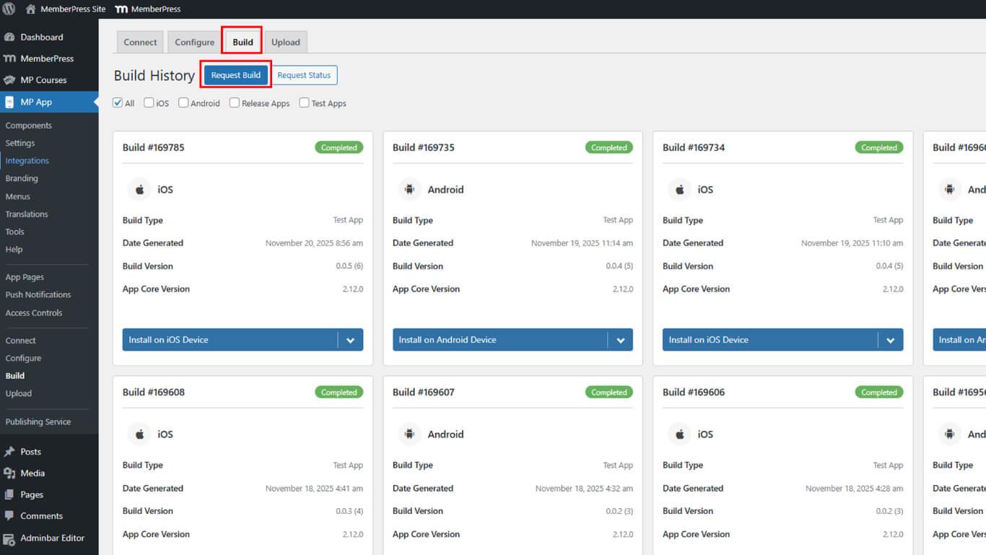Click the home icon beside MemberPress Site
Image resolution: width=986 pixels, height=555 pixels.
pos(30,9)
